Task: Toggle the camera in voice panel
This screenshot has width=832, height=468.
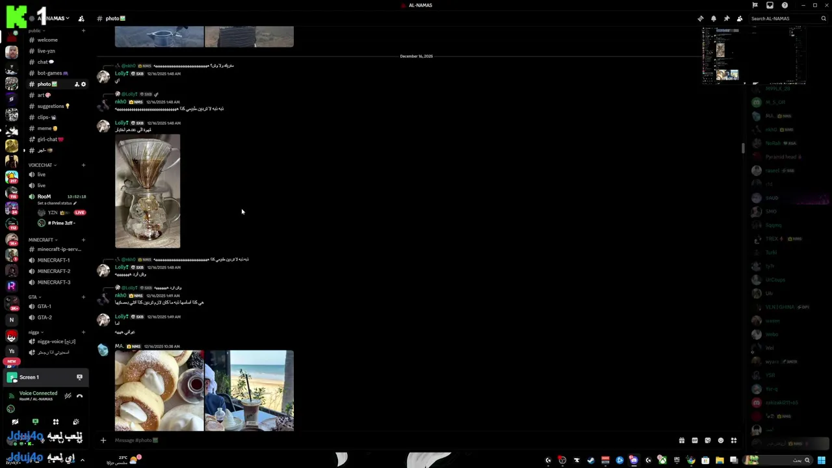Action: [15, 422]
